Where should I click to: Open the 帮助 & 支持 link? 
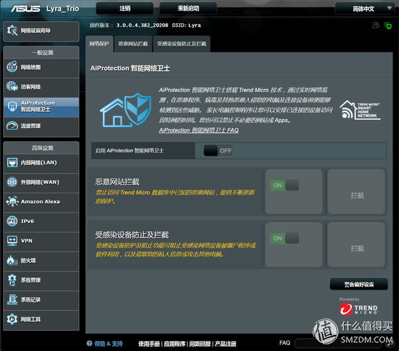coord(108,344)
